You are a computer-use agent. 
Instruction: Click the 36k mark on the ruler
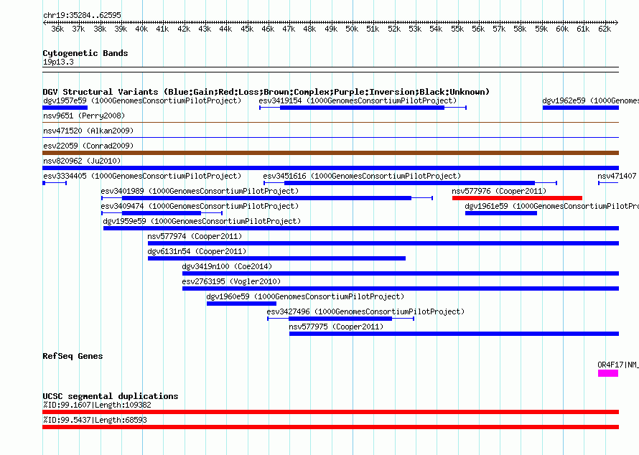pyautogui.click(x=57, y=29)
